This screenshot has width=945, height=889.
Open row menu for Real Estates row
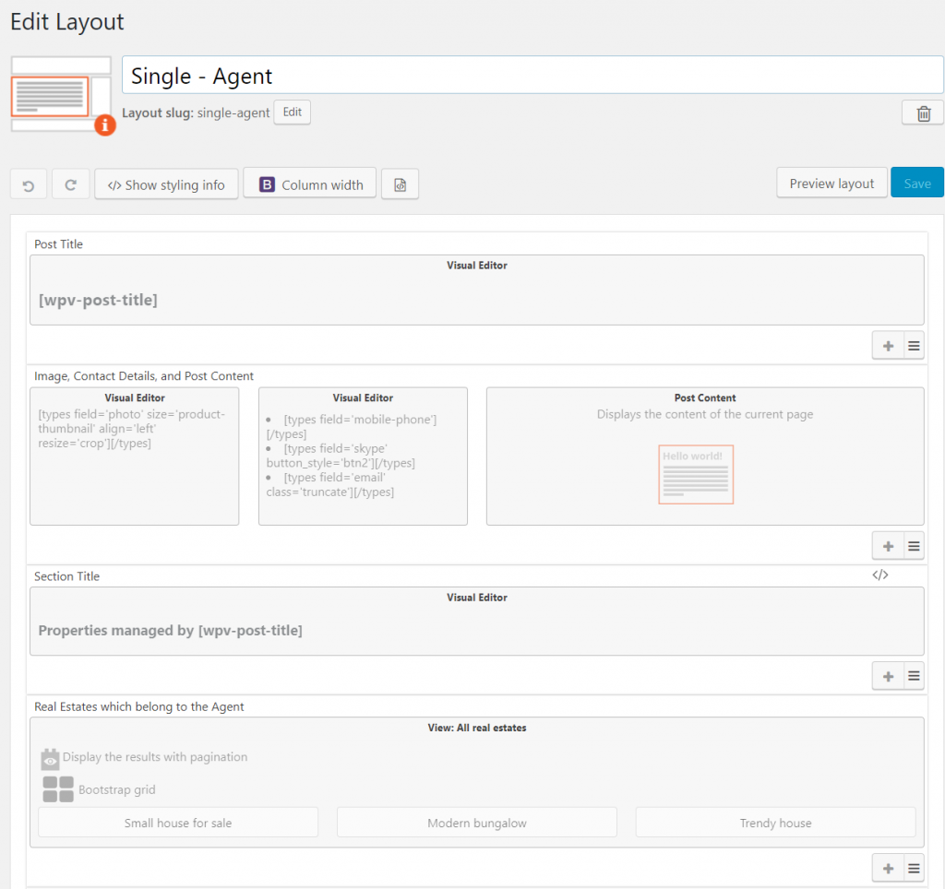pos(914,868)
